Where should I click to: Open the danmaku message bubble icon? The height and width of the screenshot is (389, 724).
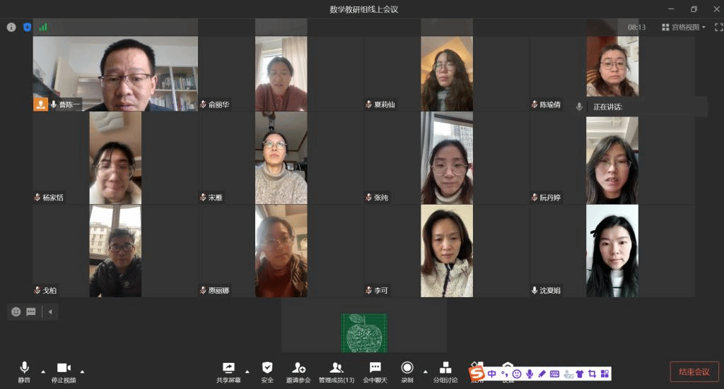tap(31, 312)
